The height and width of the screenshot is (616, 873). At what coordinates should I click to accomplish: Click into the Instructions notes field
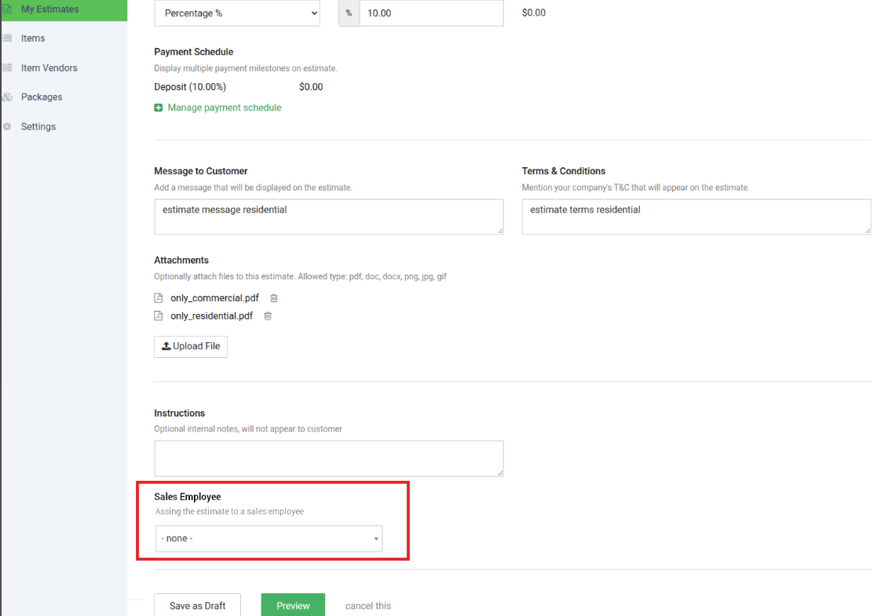coord(328,458)
